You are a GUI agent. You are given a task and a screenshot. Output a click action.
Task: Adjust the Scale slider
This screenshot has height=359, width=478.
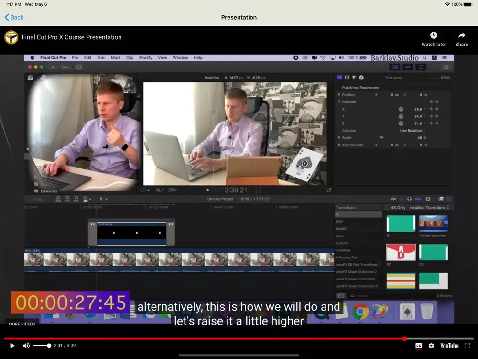(x=382, y=138)
